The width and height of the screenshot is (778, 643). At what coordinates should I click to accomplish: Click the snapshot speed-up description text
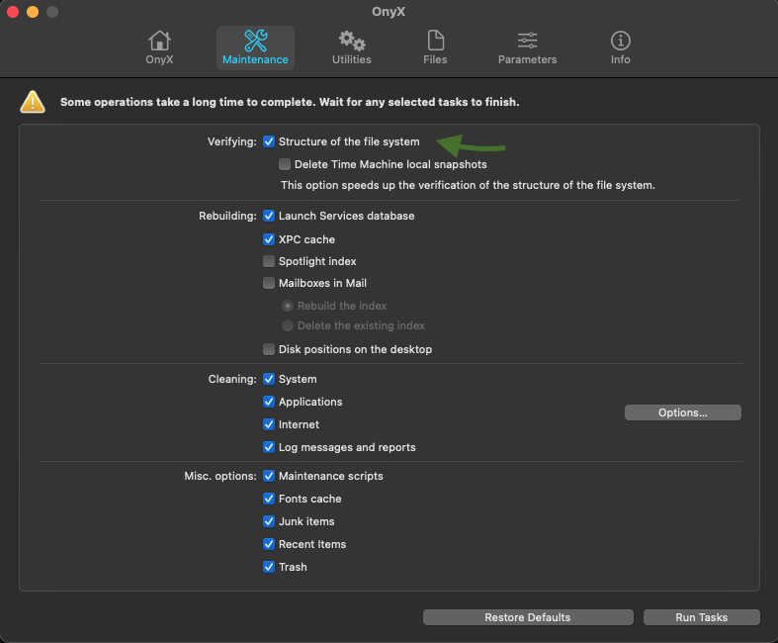tap(468, 185)
